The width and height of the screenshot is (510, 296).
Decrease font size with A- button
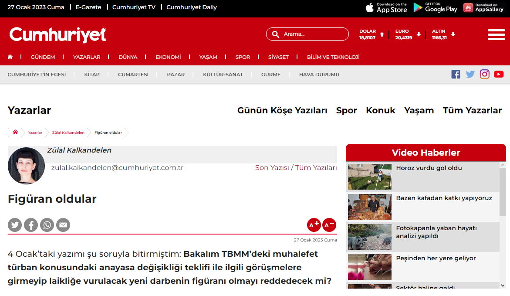pos(329,225)
